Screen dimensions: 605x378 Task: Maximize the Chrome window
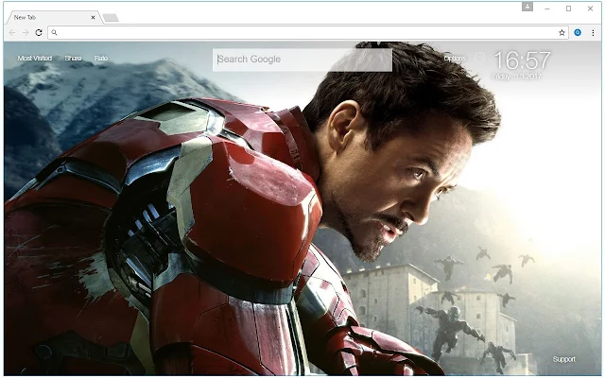click(568, 9)
